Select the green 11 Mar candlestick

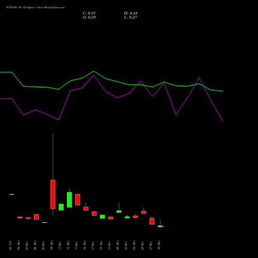pyautogui.click(x=61, y=207)
